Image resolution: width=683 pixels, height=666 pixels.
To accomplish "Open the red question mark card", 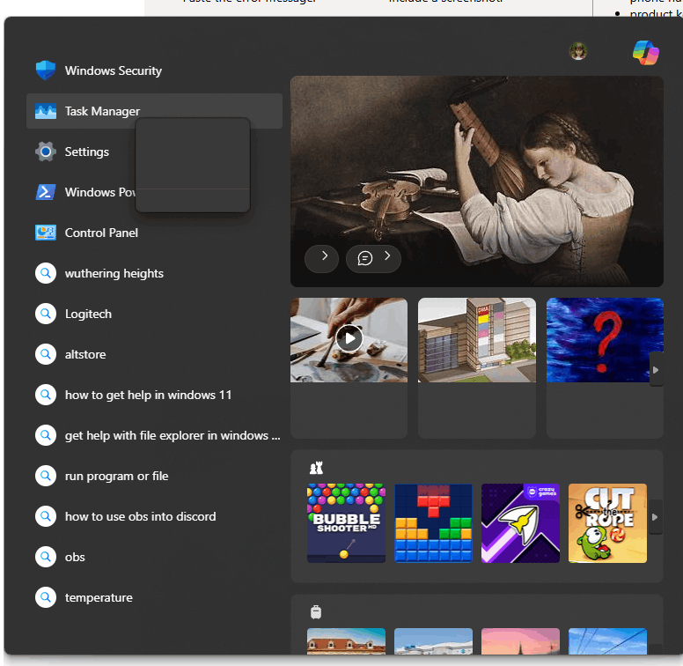I will click(x=605, y=367).
